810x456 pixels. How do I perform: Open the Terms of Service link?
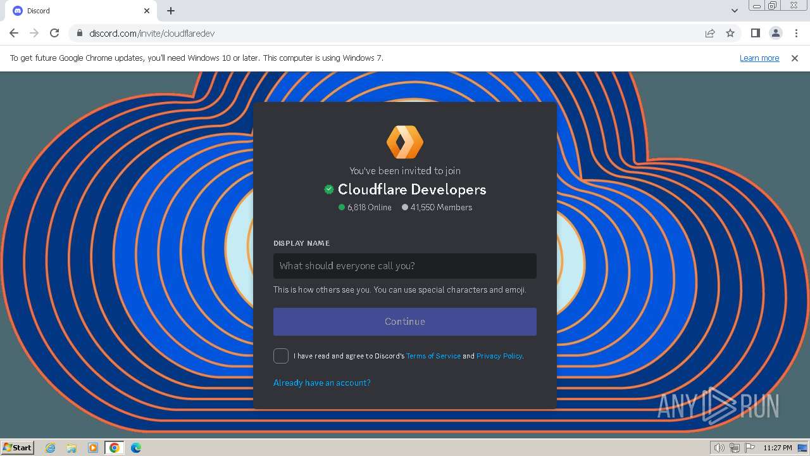pos(433,356)
